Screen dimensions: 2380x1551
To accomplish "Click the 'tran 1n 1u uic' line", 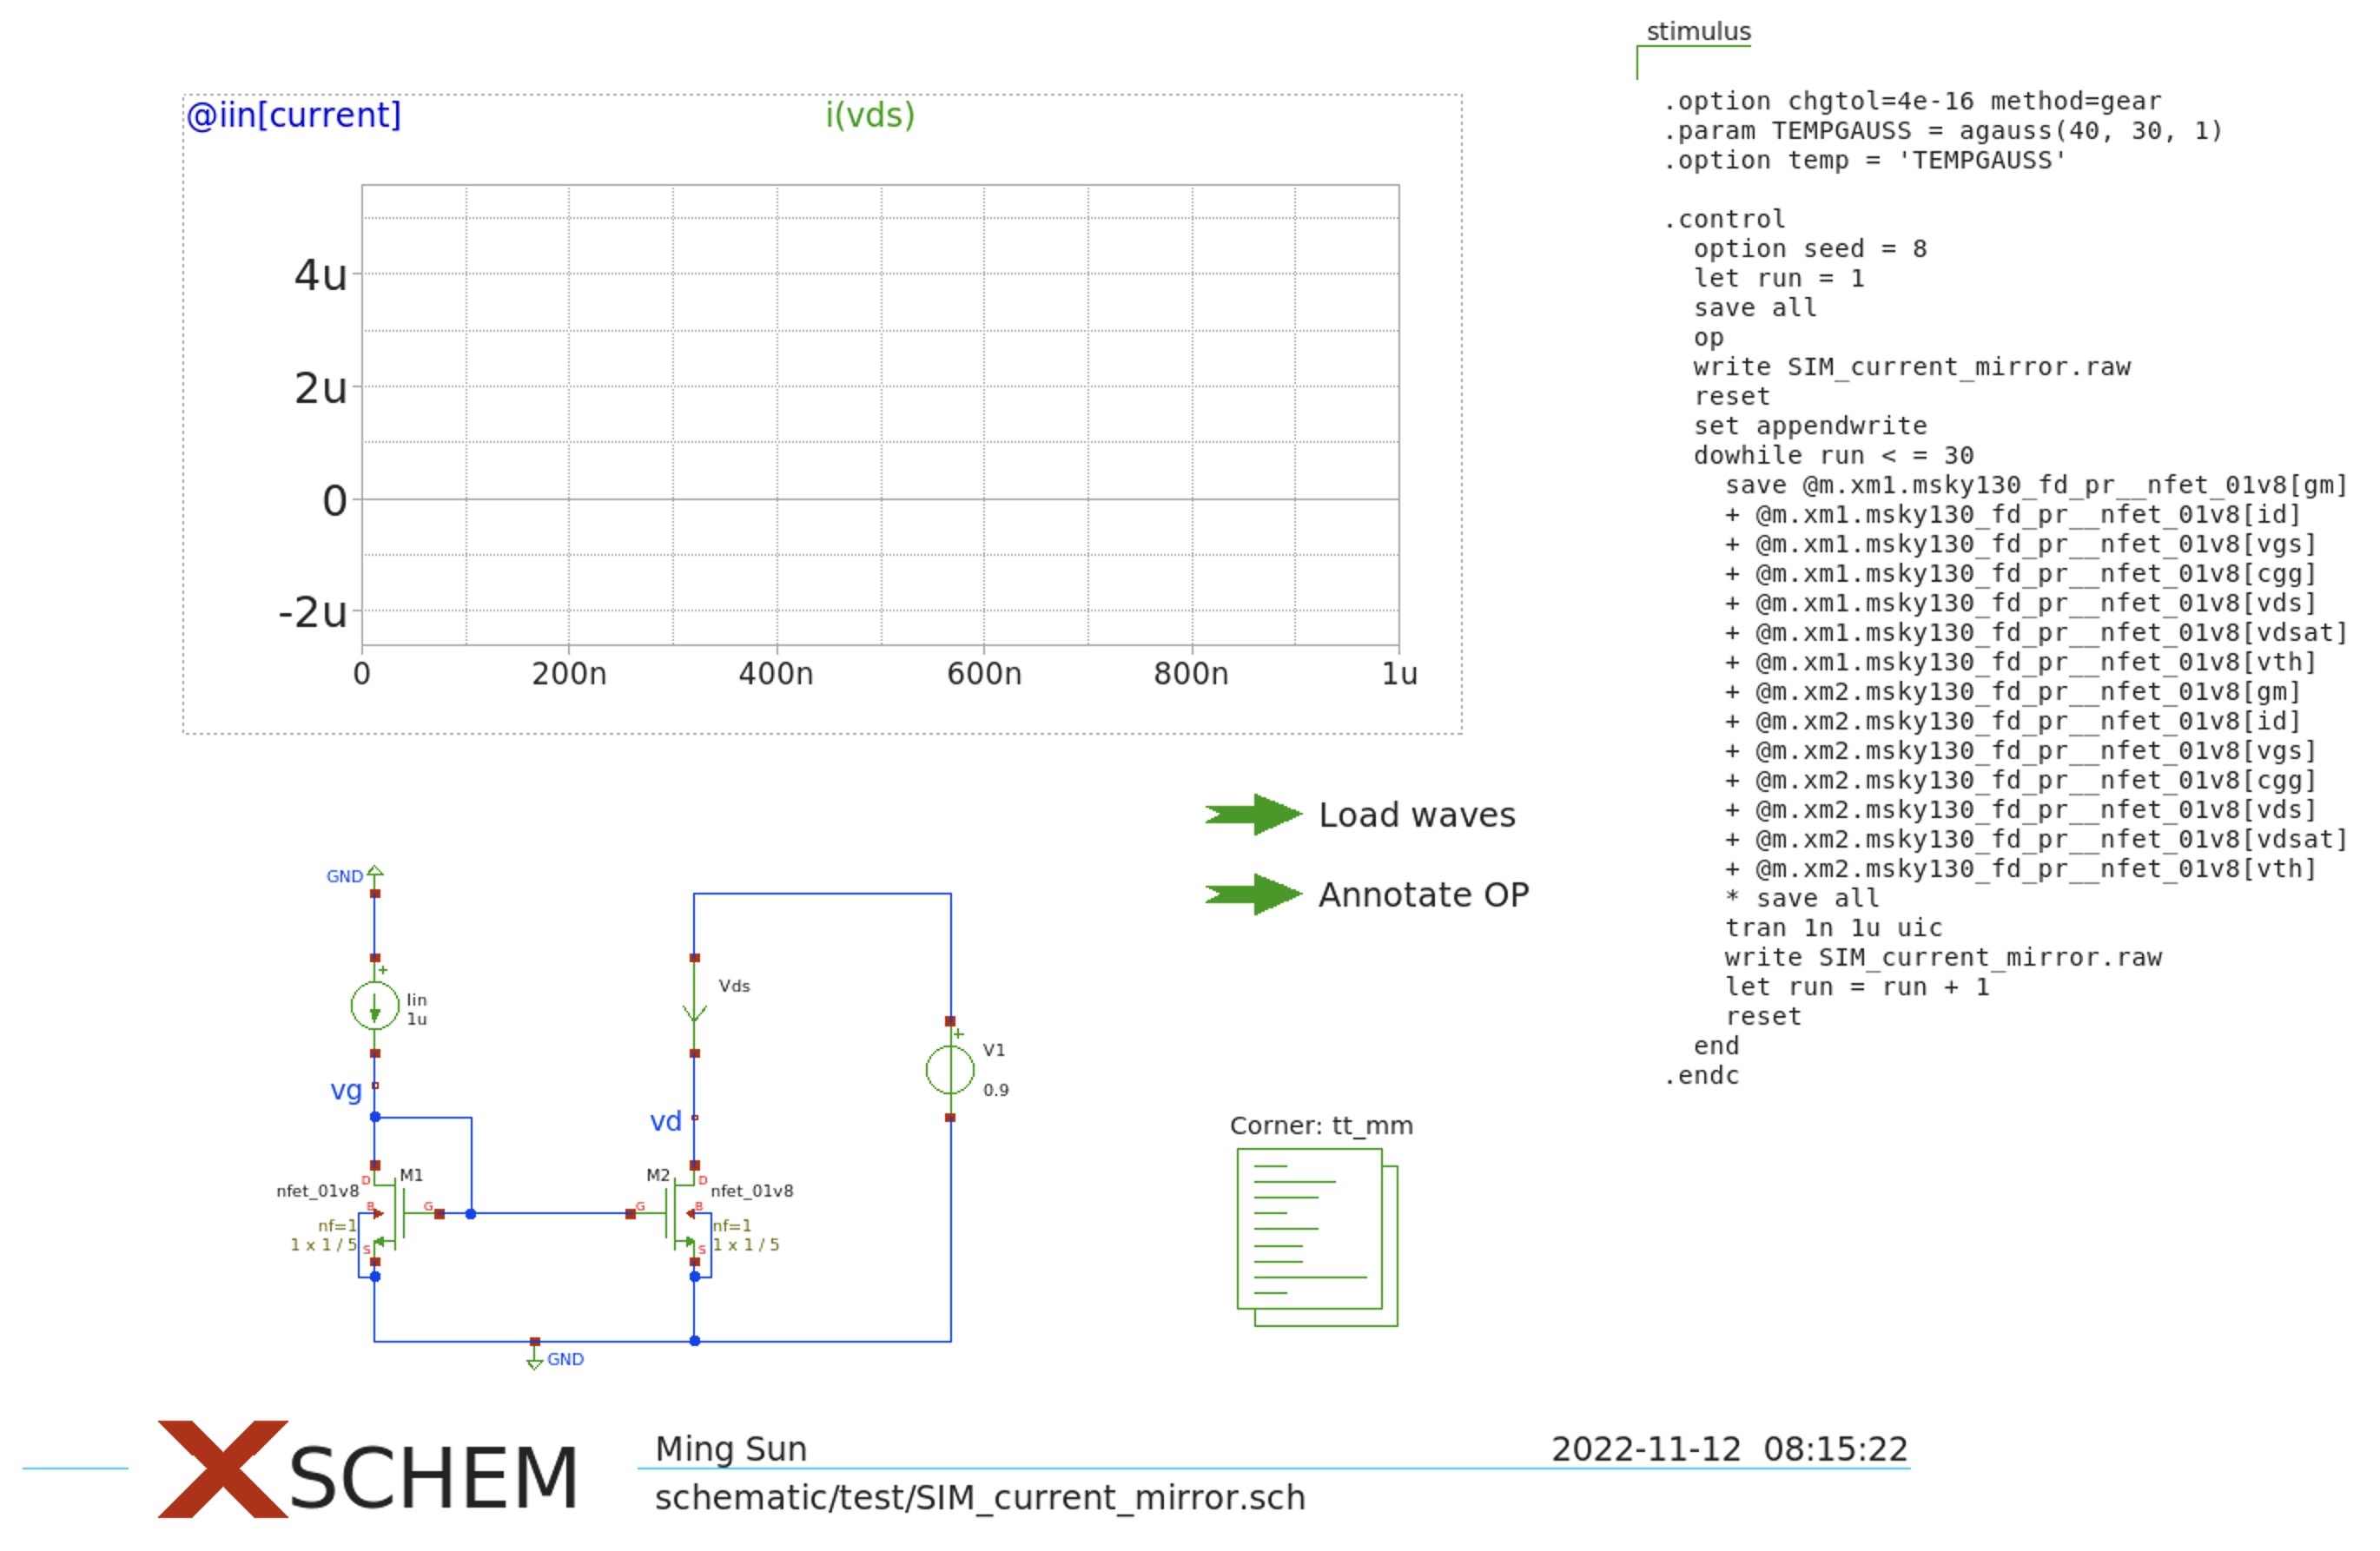I will click(x=1833, y=928).
